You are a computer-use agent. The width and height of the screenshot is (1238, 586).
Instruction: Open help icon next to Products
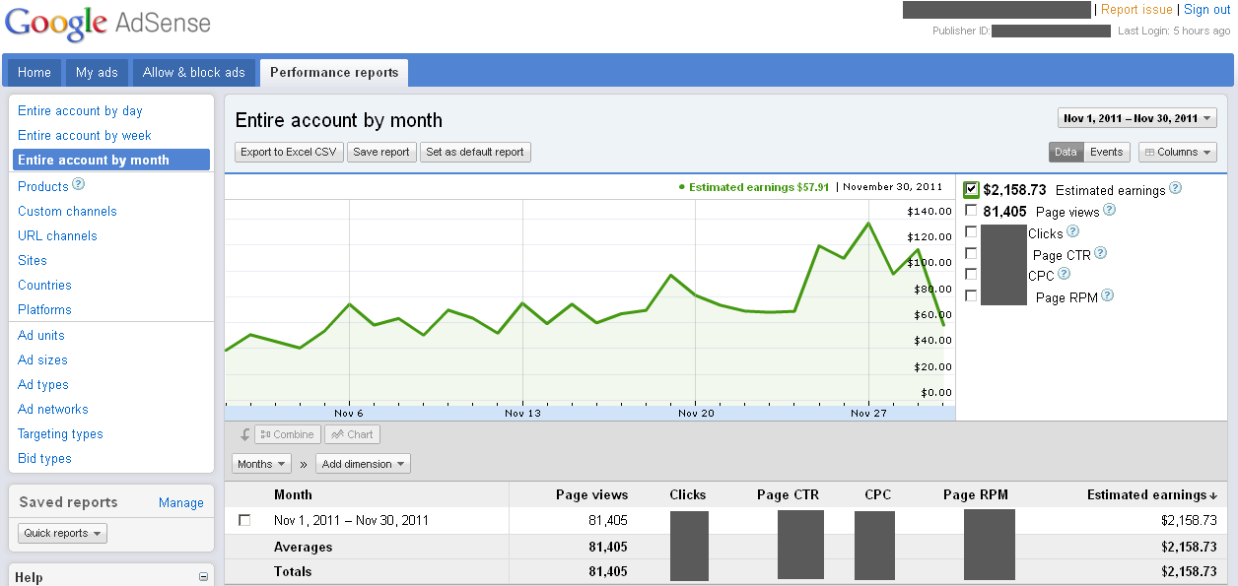79,184
